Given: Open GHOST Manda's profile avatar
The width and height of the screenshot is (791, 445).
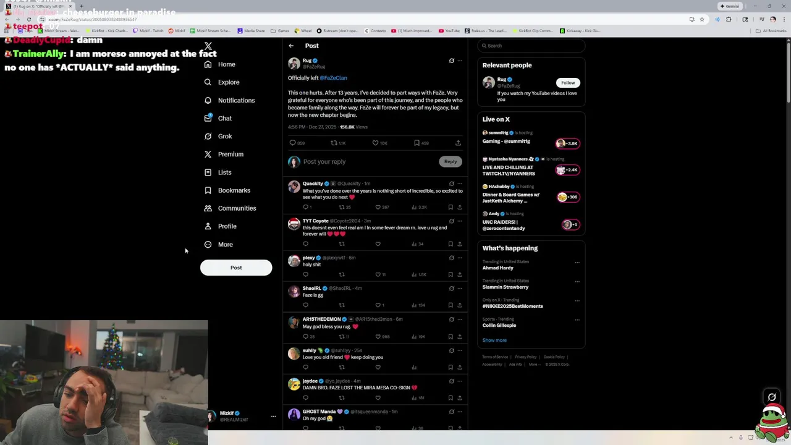Looking at the screenshot, I should tap(294, 415).
